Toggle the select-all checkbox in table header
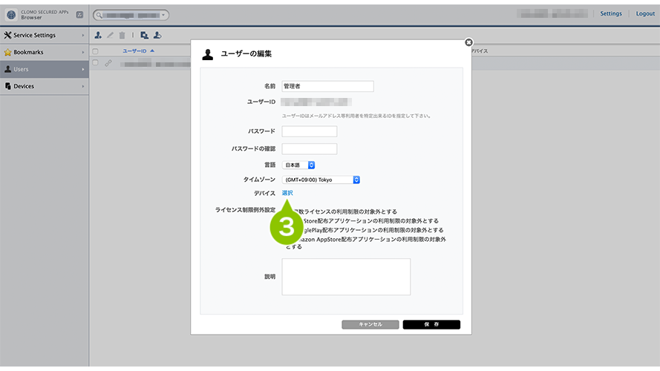660x371 pixels. tap(95, 51)
